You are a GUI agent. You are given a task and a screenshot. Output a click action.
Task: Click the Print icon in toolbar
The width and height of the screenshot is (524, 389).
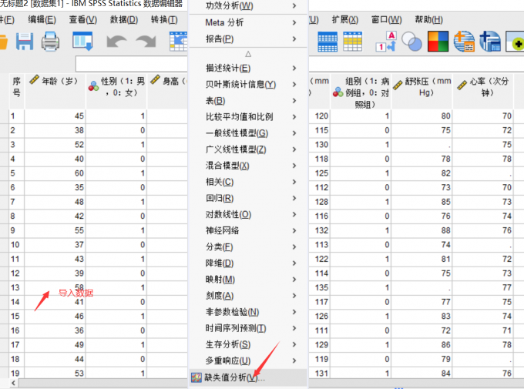pos(50,42)
